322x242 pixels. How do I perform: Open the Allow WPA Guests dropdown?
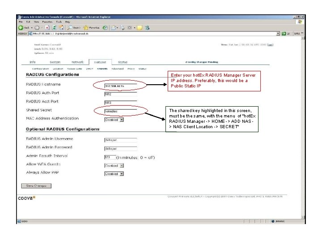click(x=114, y=165)
